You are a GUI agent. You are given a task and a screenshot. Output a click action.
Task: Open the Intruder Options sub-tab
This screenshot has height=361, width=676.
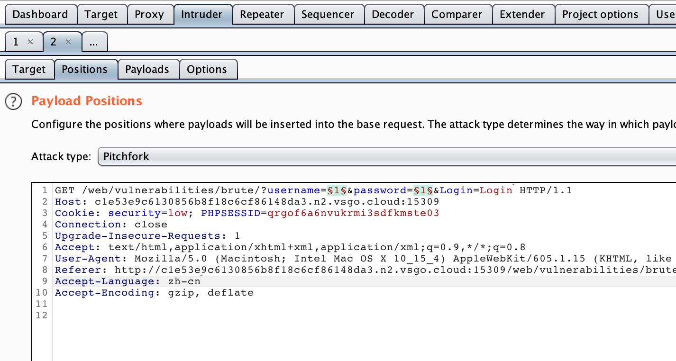(207, 69)
